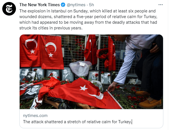Click the 5h tweet timestamp
This screenshot has width=171, height=130.
92,5
